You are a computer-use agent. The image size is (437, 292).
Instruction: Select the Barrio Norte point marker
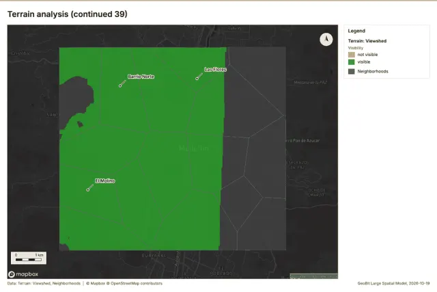coord(120,85)
